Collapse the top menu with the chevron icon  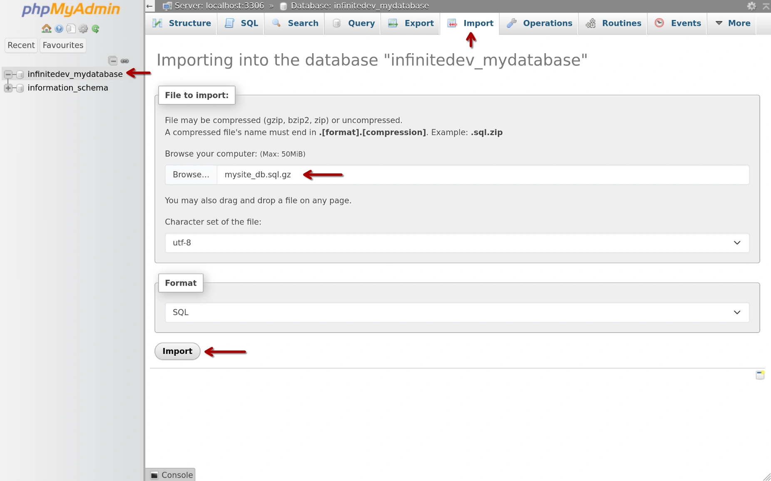(x=766, y=6)
